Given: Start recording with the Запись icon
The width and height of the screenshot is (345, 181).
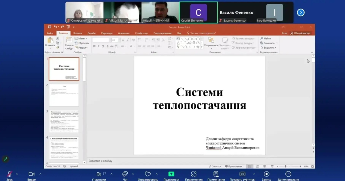Looking at the screenshot, I should [x=266, y=174].
